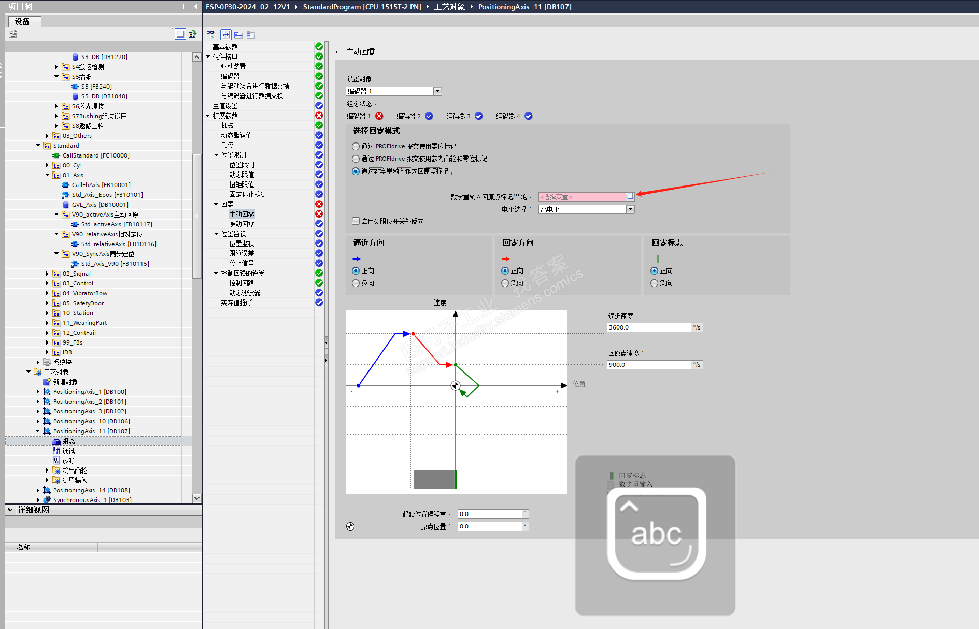This screenshot has width=979, height=629.
Task: Select homing via PROFIdrive telegram zero mark
Action: click(x=356, y=147)
